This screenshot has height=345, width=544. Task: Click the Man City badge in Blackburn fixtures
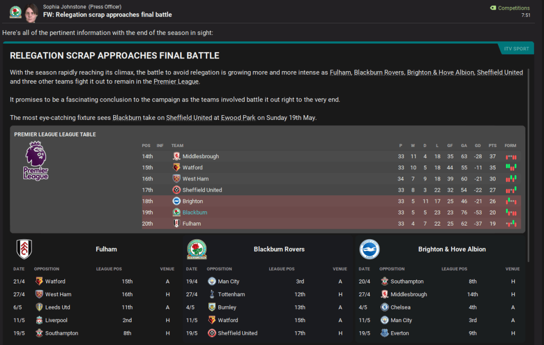point(211,281)
